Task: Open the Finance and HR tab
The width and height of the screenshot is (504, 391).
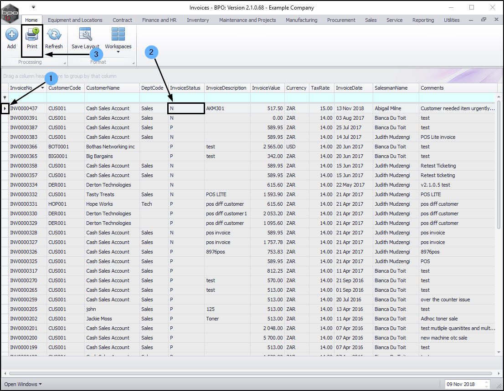Action: point(159,20)
